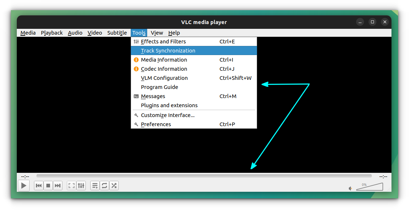This screenshot has height=210, width=409.
Task: Select Effects and Filters entry
Action: click(194, 42)
